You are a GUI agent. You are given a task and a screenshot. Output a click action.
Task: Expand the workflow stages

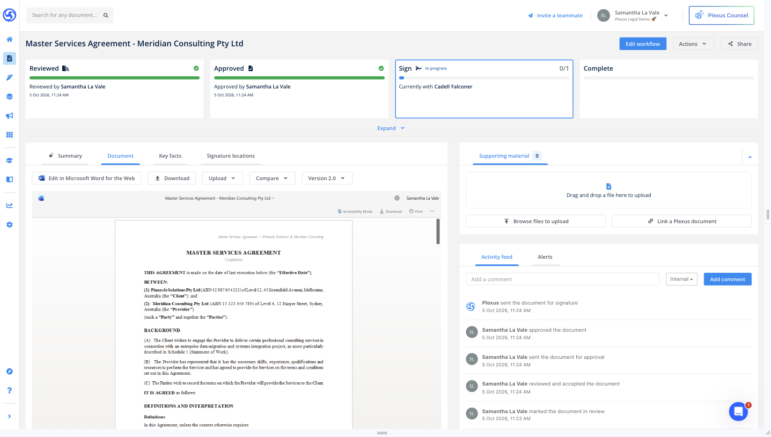click(391, 128)
